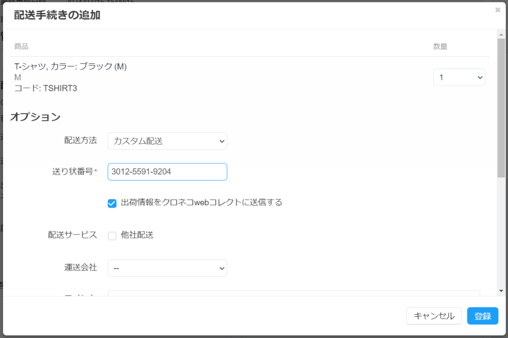
Task: Click the dialog vertical scrollbar thumb
Action: pos(501,108)
